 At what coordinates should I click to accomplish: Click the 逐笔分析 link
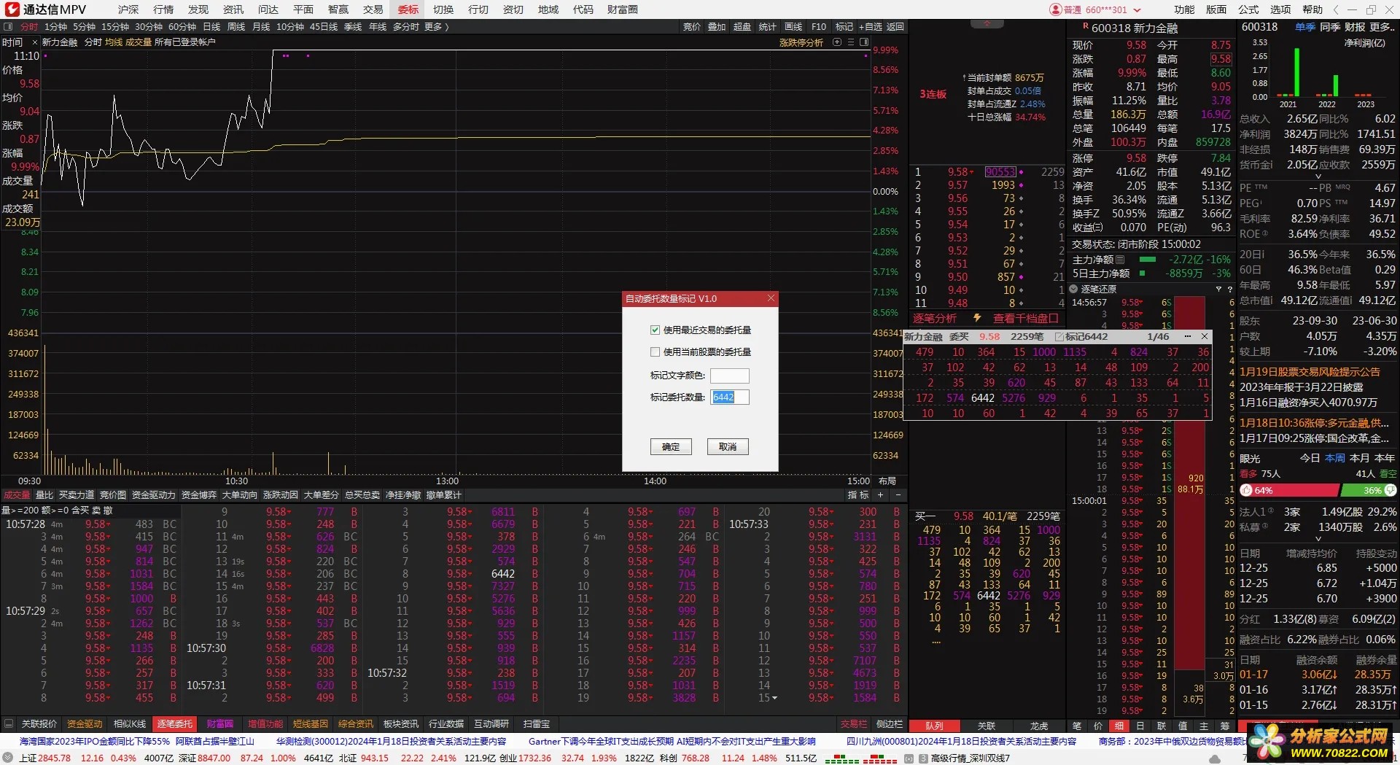(935, 319)
